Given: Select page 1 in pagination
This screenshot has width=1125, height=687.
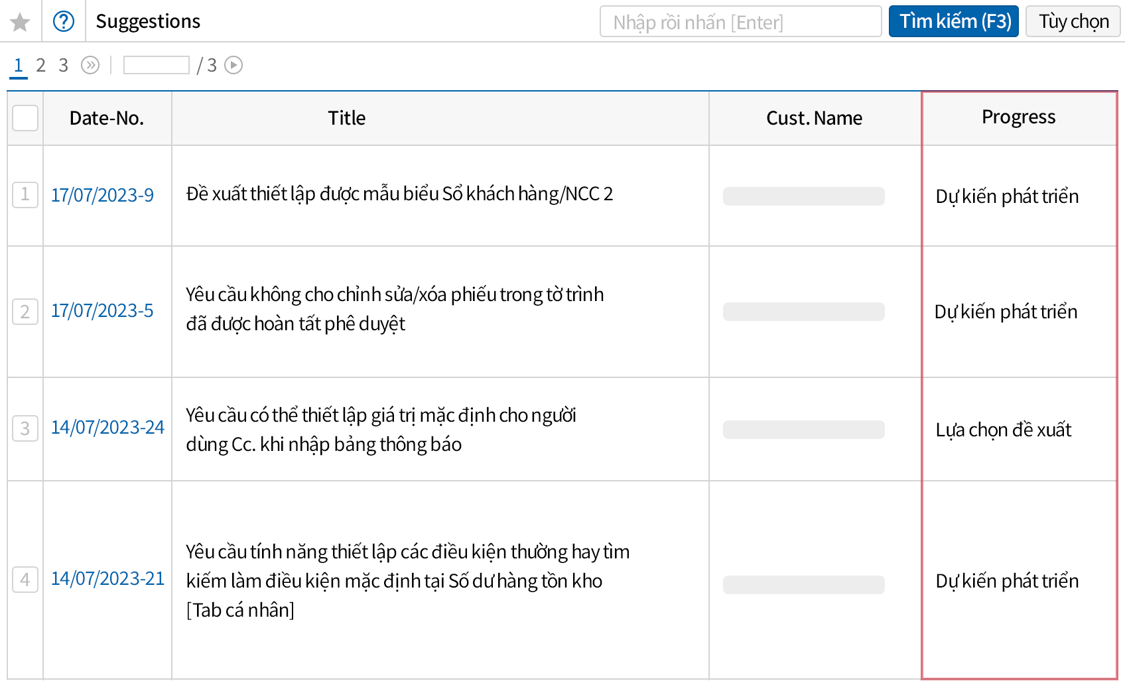Looking at the screenshot, I should [x=19, y=65].
